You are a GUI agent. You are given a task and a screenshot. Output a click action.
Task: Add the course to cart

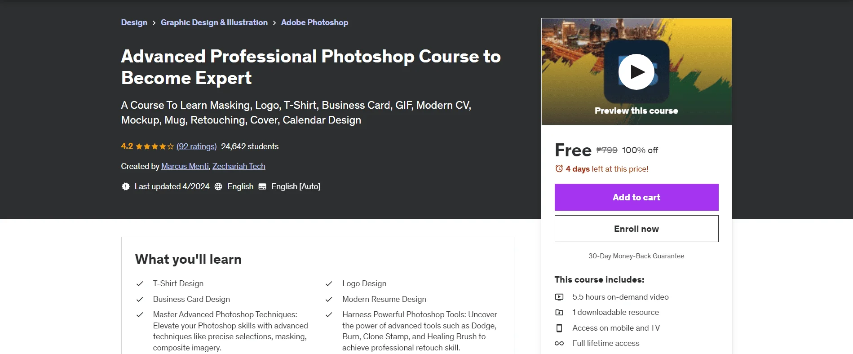pyautogui.click(x=636, y=197)
